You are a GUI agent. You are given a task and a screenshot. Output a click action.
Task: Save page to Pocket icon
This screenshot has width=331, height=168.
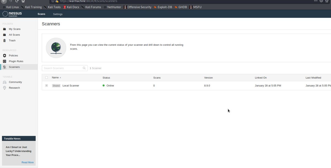pyautogui.click(x=321, y=1)
